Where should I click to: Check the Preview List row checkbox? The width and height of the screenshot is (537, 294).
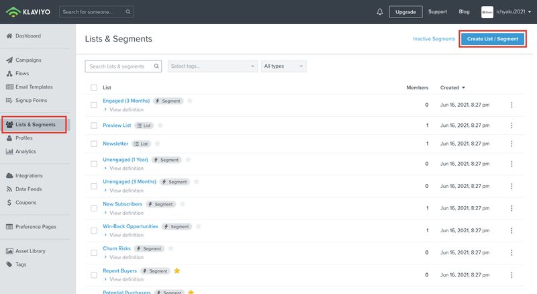pyautogui.click(x=94, y=126)
